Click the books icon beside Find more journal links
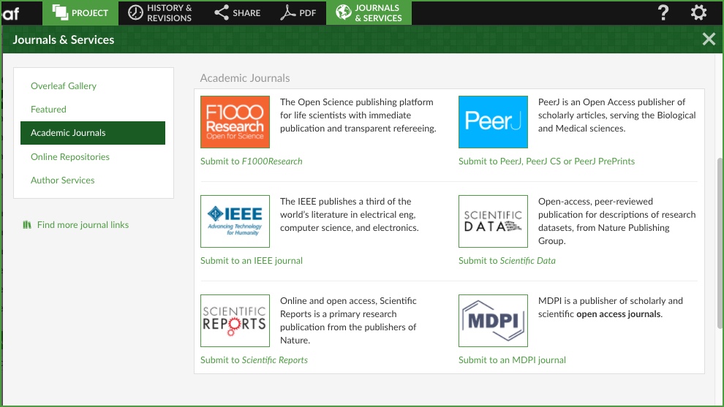The height and width of the screenshot is (407, 724). (27, 225)
